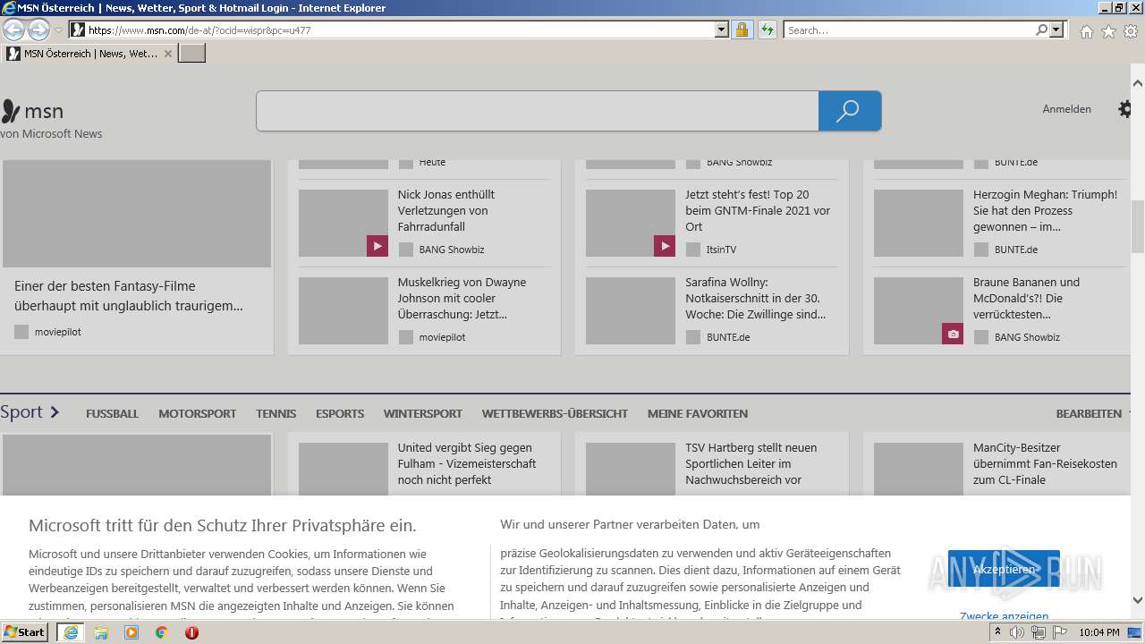Screen dimensions: 1145x644
Task: Go to FUSSBALL sport category
Action: (x=112, y=413)
